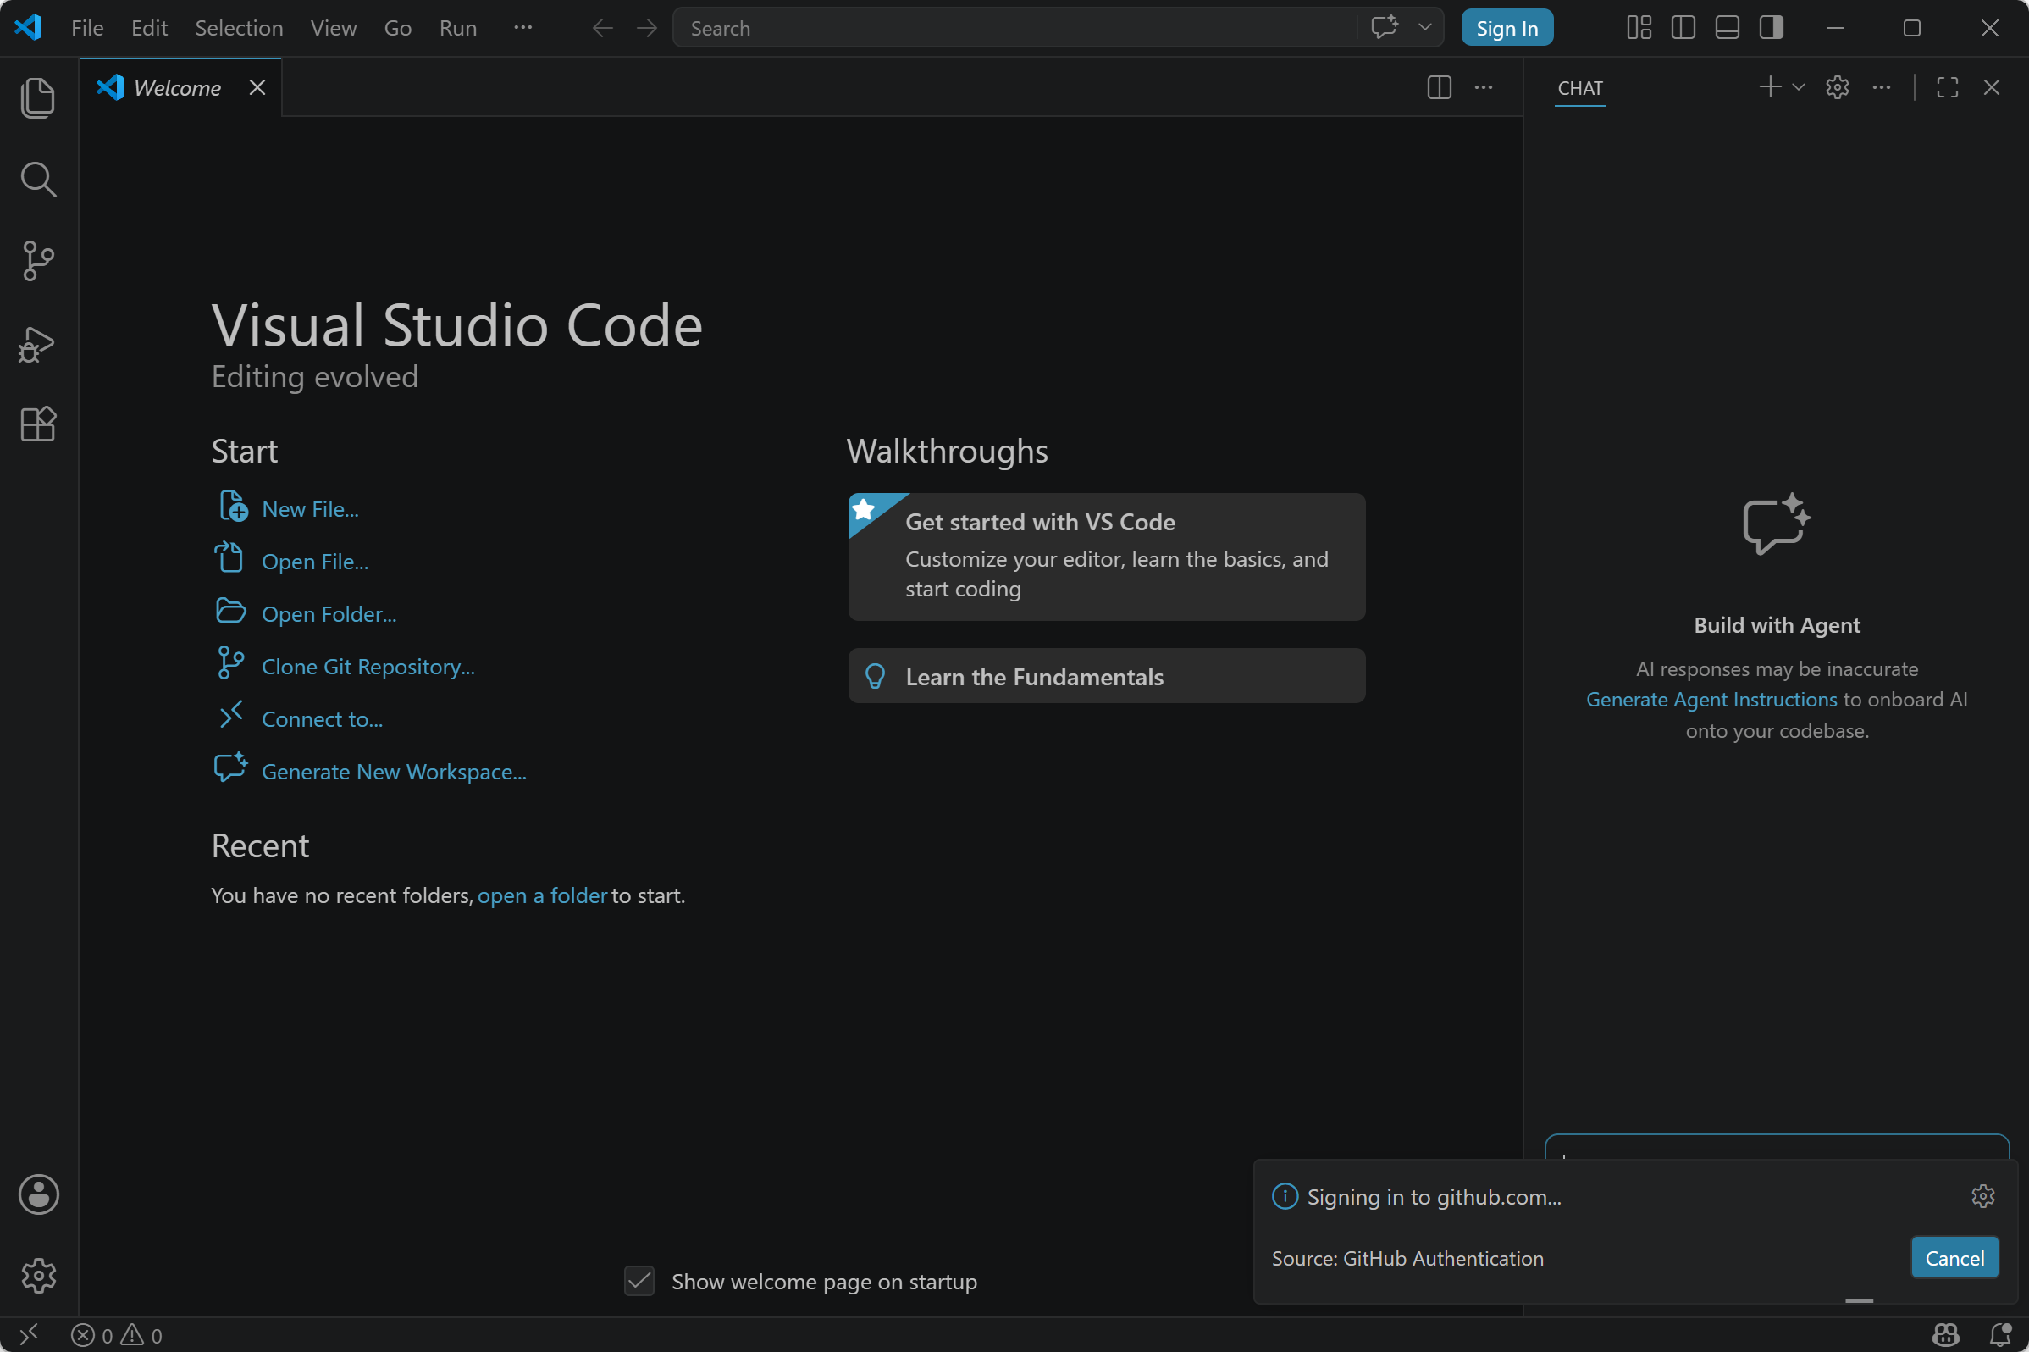Open the Customize Layout icon
Viewport: 2029px width, 1352px height.
click(x=1639, y=28)
